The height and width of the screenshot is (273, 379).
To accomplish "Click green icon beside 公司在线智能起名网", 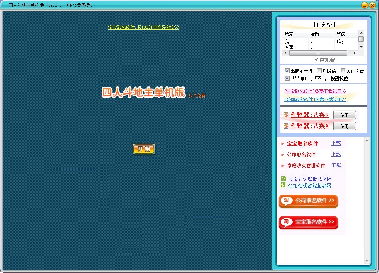I will [283, 185].
